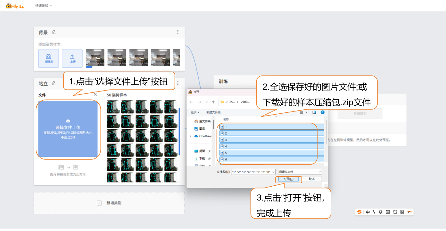446x231 pixels.
Task: Click the 上传 upload icon button
Action: 72,58
